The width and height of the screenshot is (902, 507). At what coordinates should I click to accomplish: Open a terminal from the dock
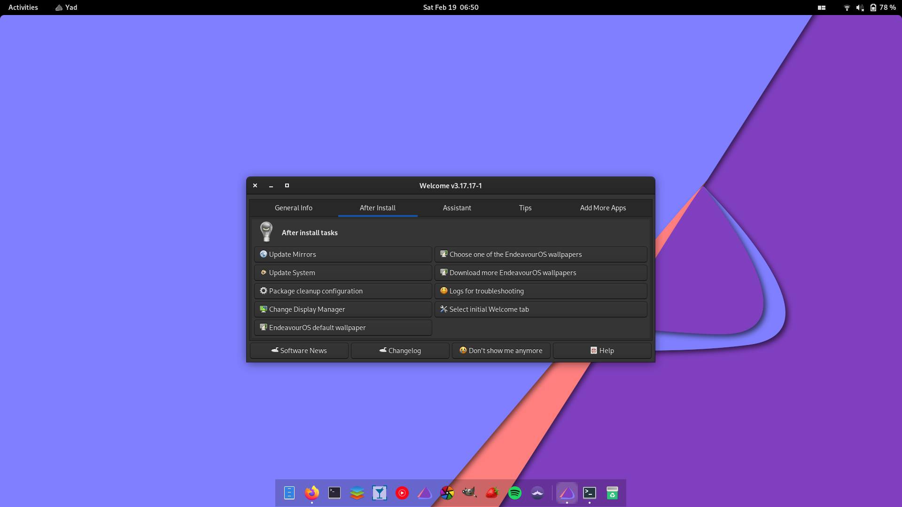point(334,493)
